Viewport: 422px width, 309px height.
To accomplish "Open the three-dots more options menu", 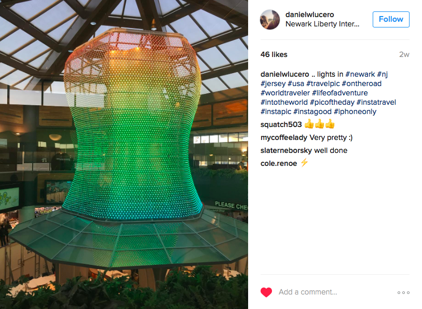I will pyautogui.click(x=403, y=292).
